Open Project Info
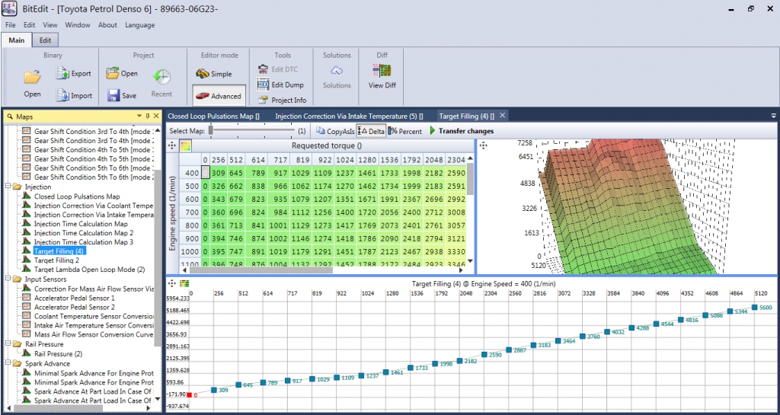The image size is (780, 415). 282,100
